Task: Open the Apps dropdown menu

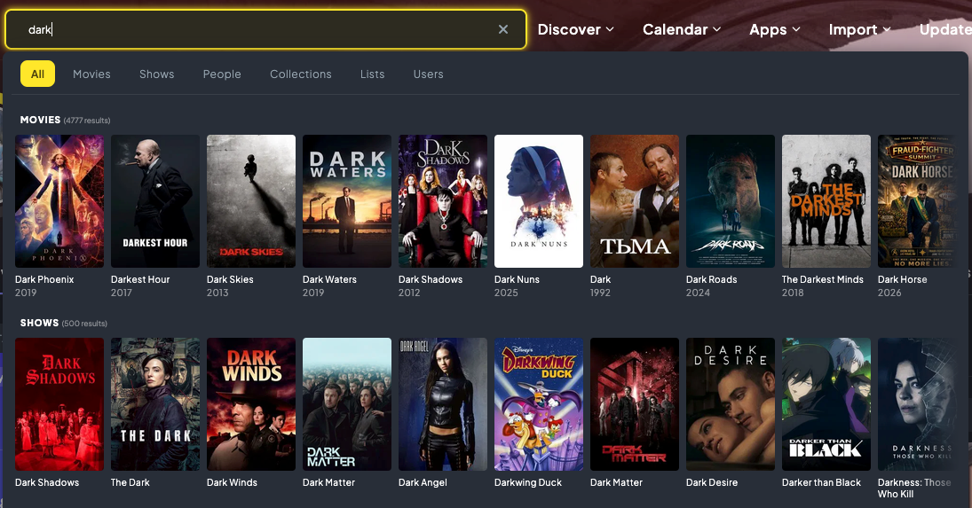Action: (x=774, y=29)
